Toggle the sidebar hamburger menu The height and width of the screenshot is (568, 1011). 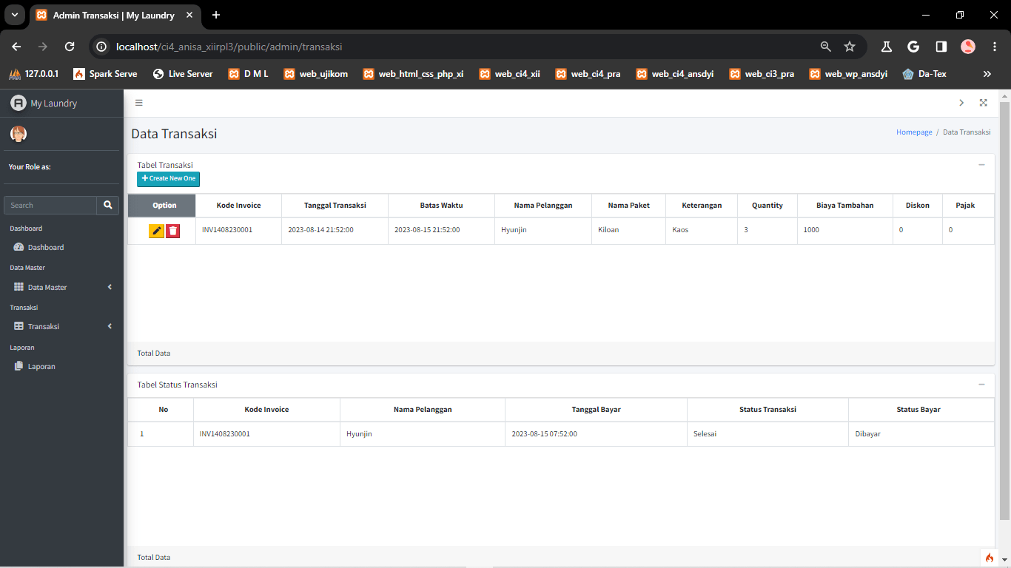point(138,103)
